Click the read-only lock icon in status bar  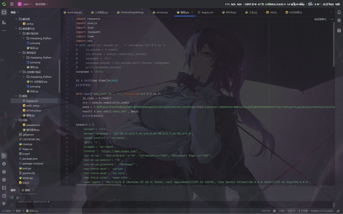pyautogui.click(x=338, y=211)
